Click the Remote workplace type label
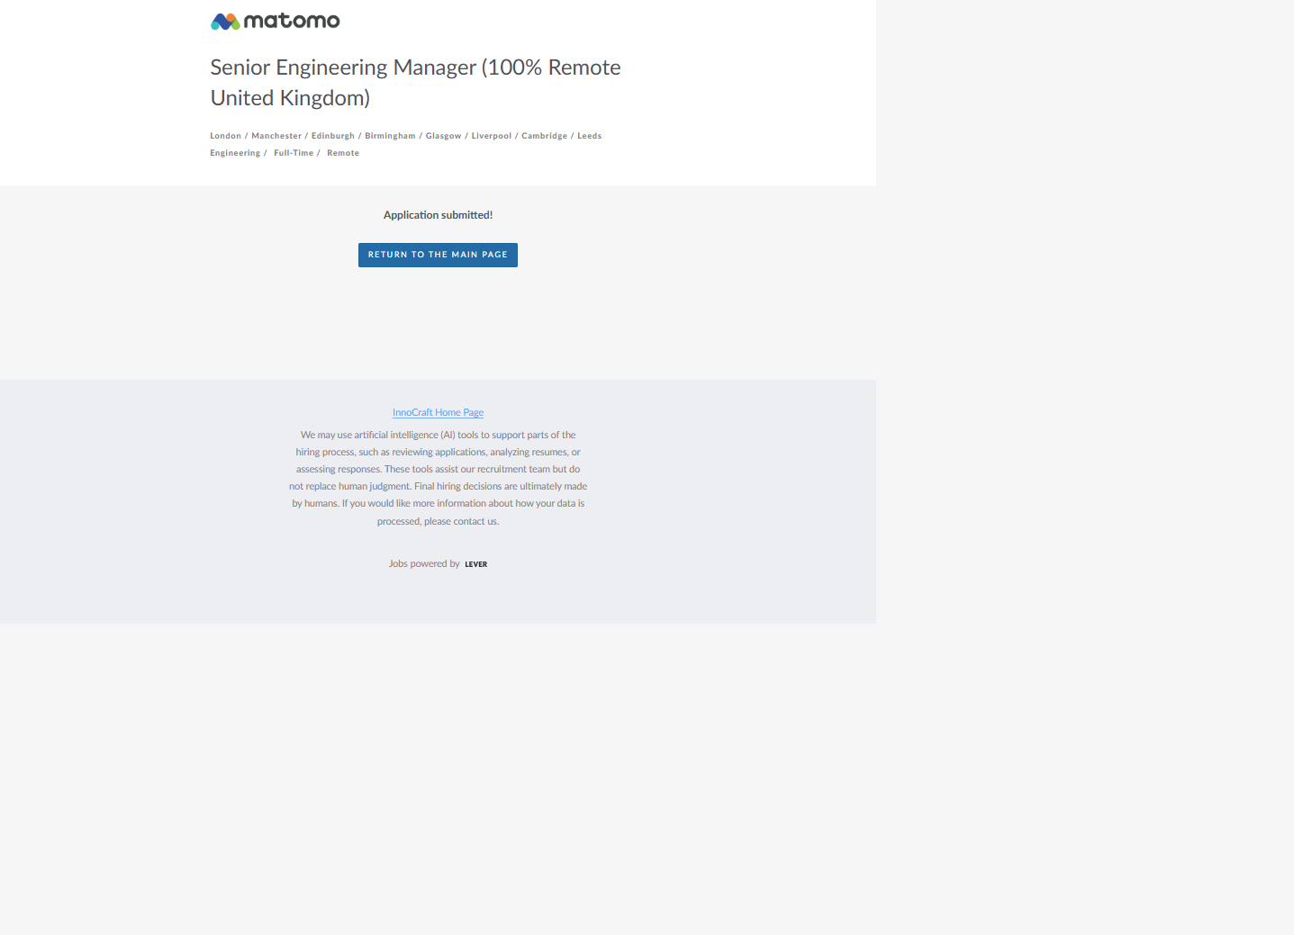 pos(343,153)
